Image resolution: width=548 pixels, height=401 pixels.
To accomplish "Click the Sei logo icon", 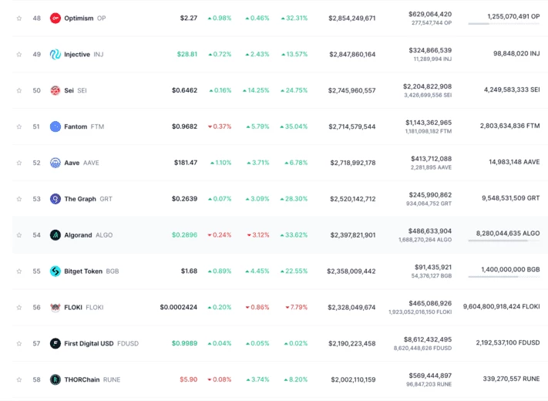I will pos(55,90).
